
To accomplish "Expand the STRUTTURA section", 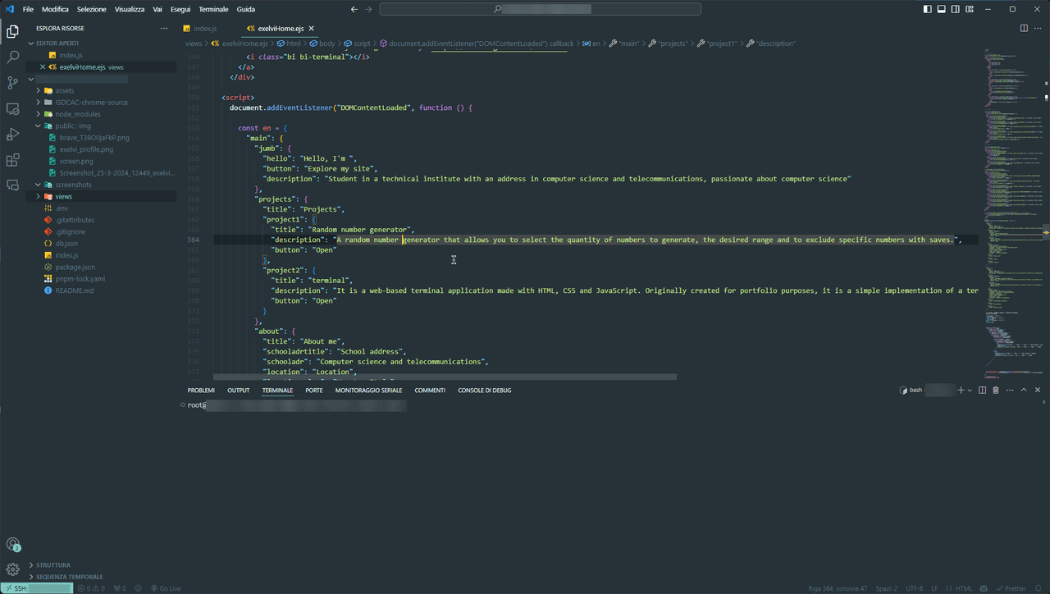I will coord(52,565).
